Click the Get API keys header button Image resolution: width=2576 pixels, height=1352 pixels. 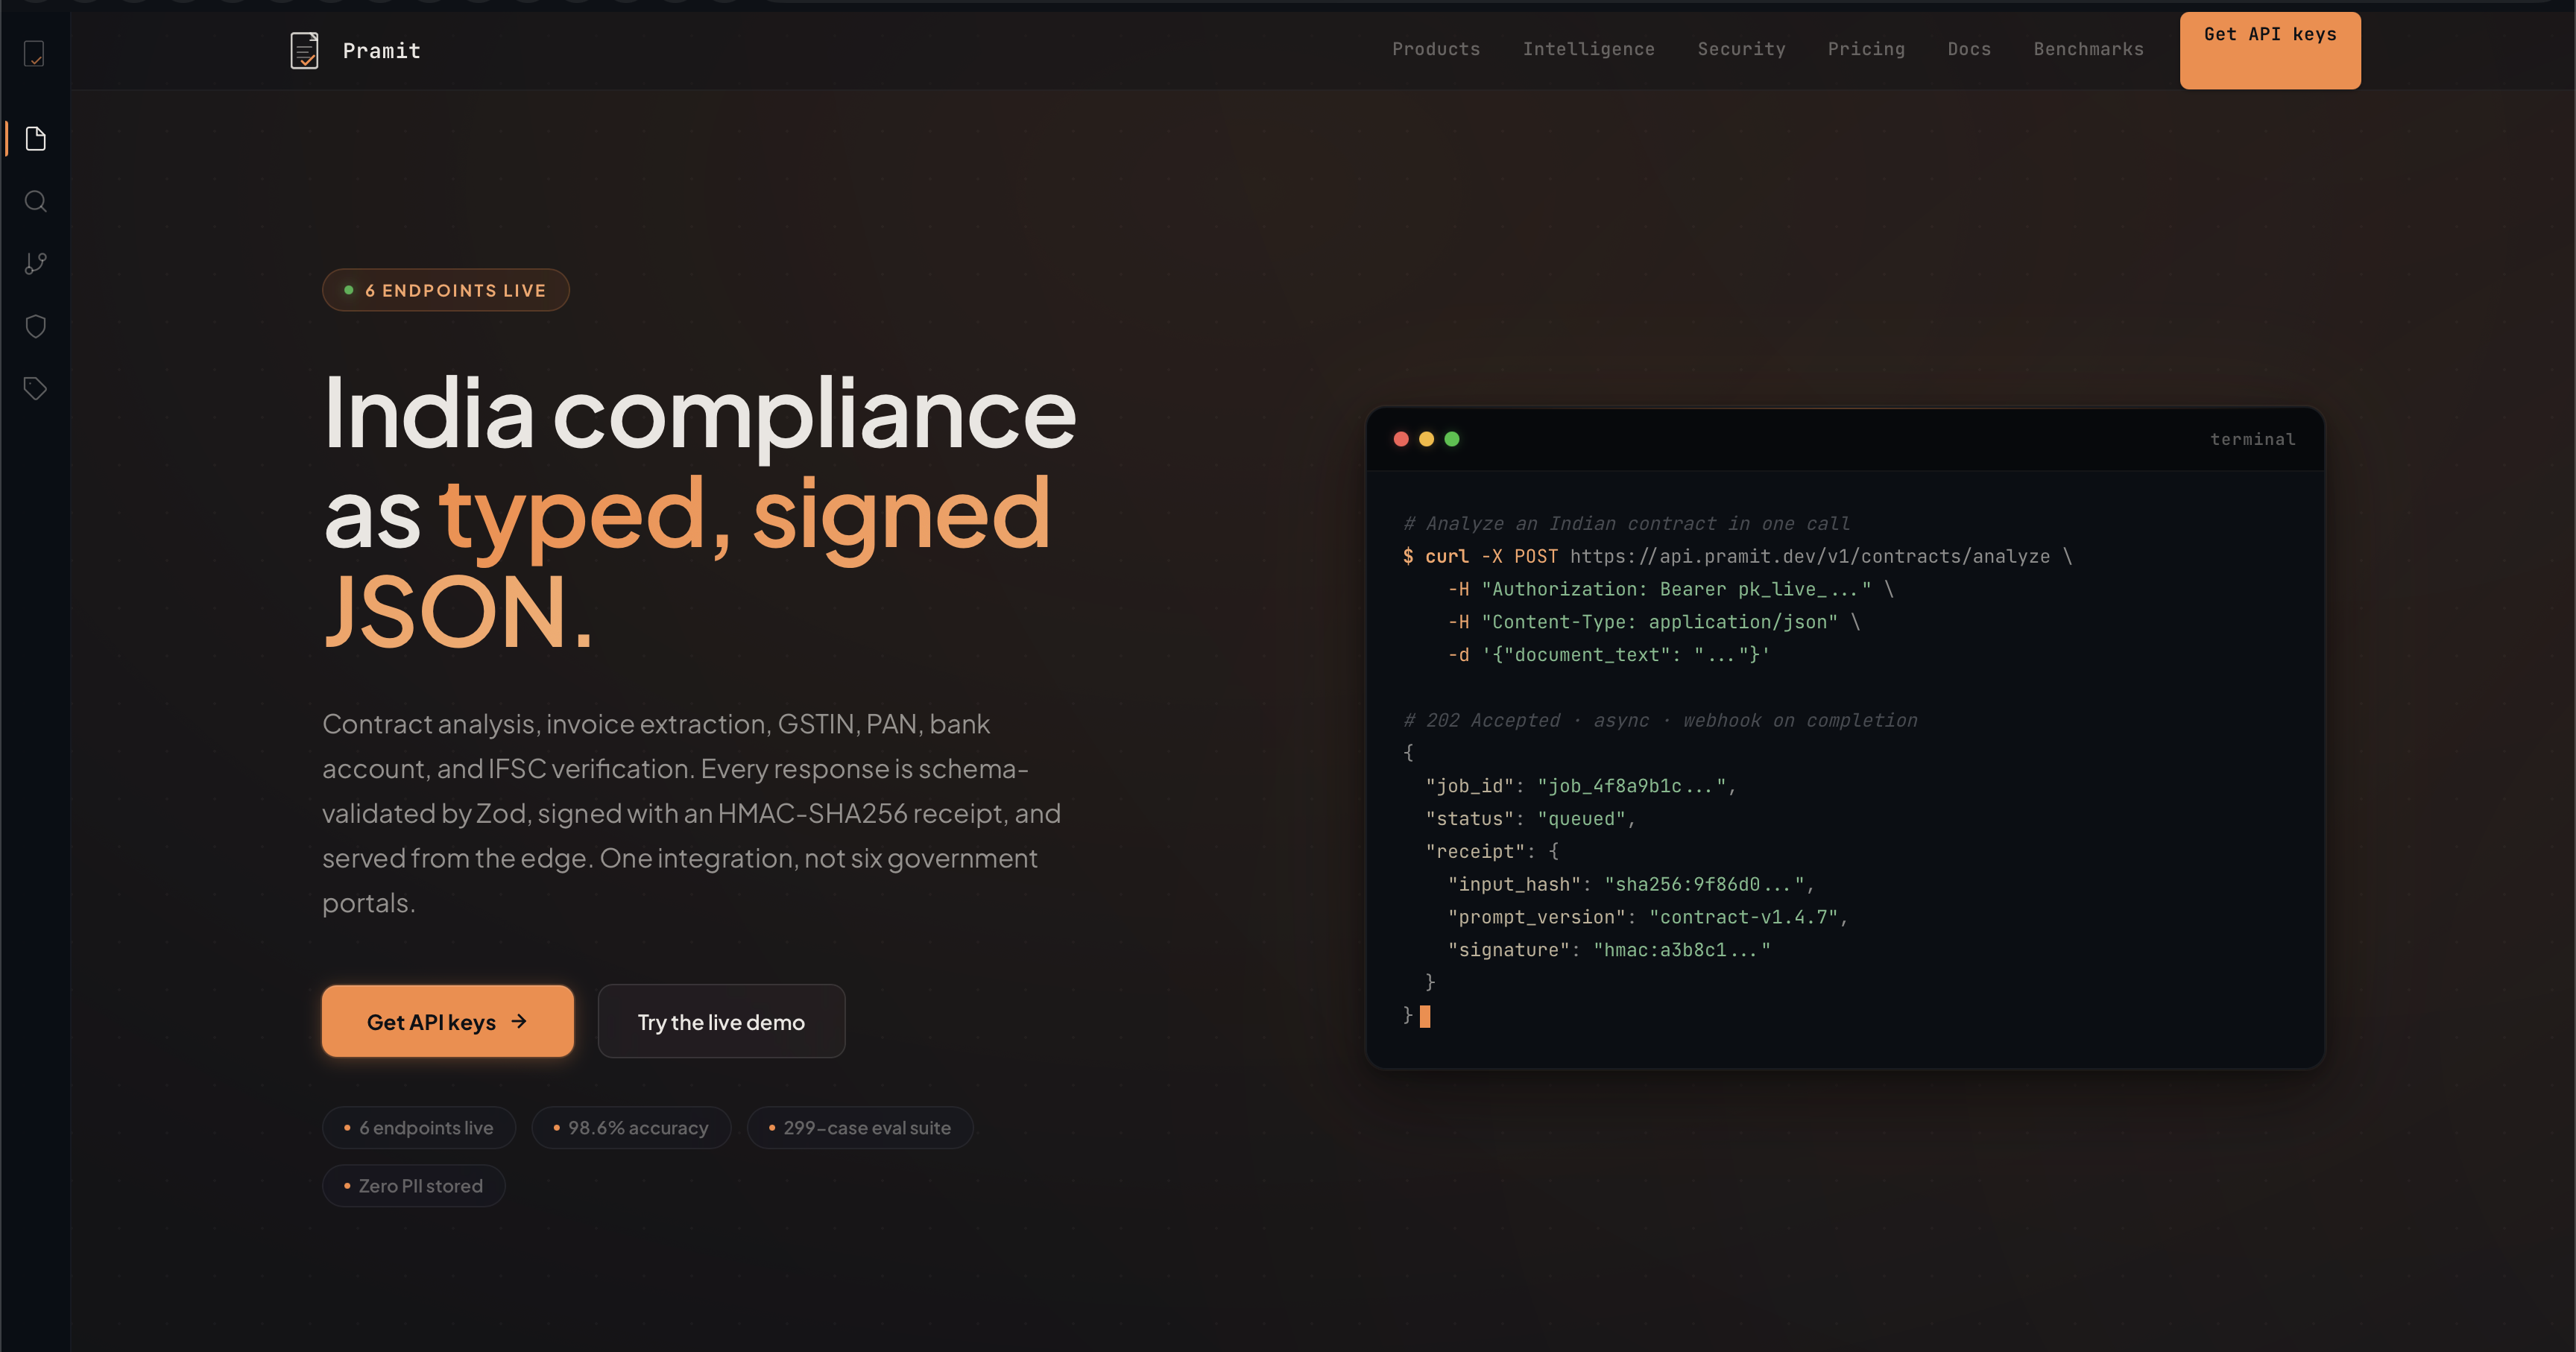point(2269,50)
